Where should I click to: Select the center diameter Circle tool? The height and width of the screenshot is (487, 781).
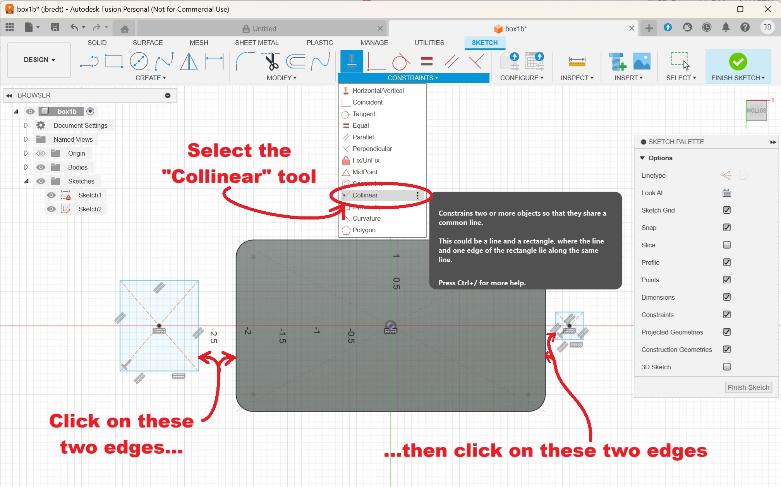[x=139, y=61]
